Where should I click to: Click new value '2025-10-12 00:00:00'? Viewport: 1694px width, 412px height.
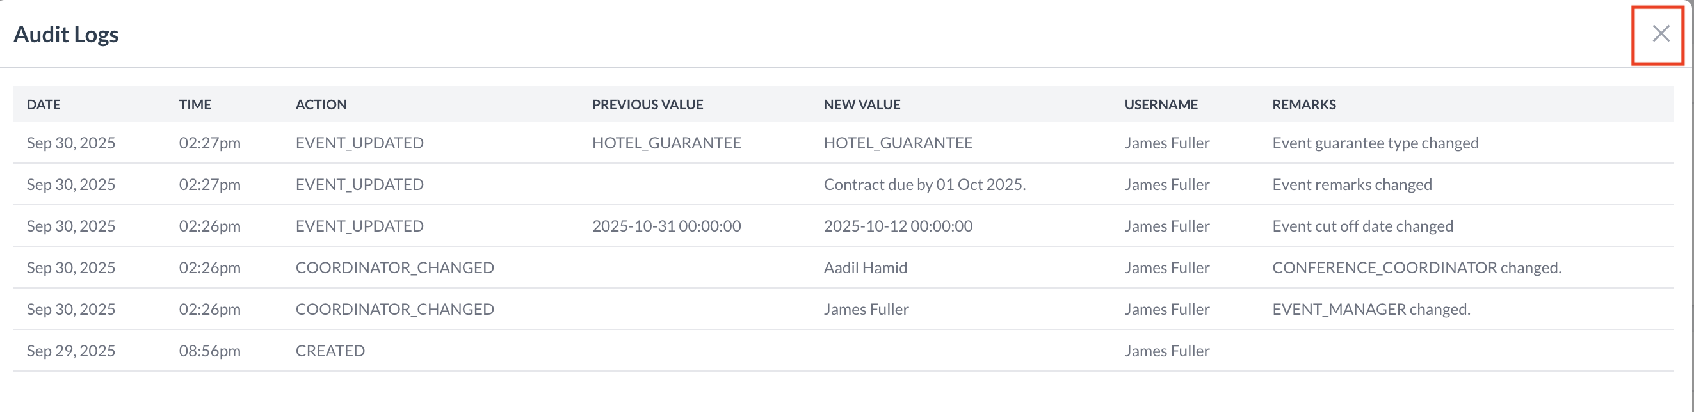(x=898, y=226)
